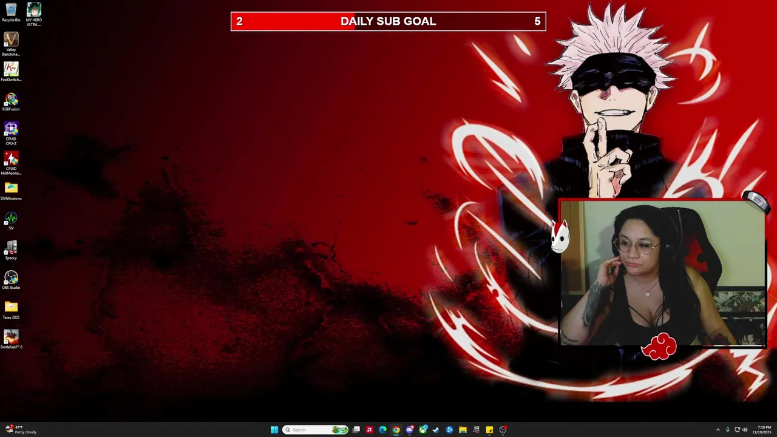Click the microphone tray icon
Screen dimensions: 777x437
[728, 430]
